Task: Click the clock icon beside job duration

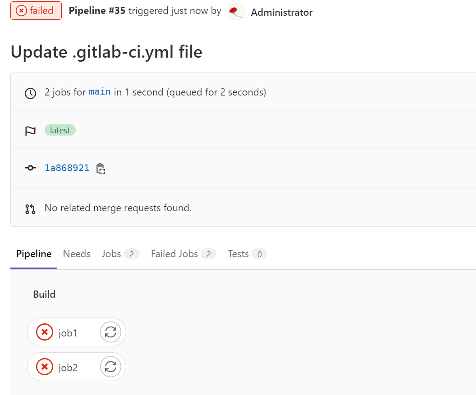Action: [30, 91]
